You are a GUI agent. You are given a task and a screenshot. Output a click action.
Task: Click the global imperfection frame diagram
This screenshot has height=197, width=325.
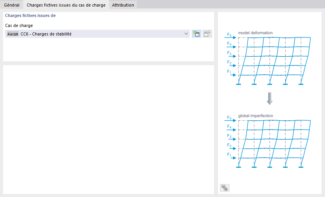point(271,143)
